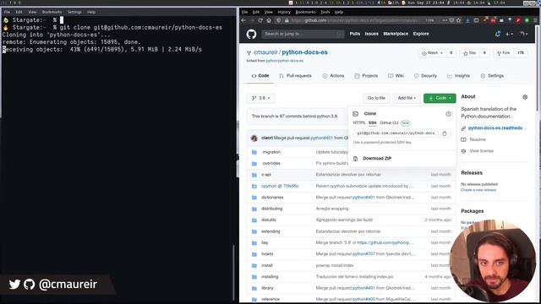Viewport: 541px width, 304px height.
Task: Click Create a new release link
Action: point(478,190)
